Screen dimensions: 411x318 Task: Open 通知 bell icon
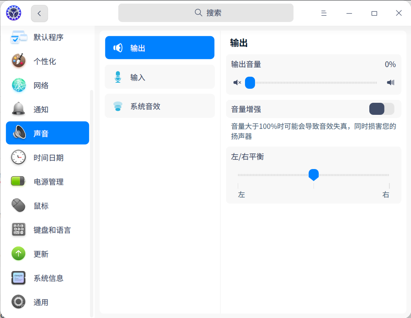(x=18, y=109)
